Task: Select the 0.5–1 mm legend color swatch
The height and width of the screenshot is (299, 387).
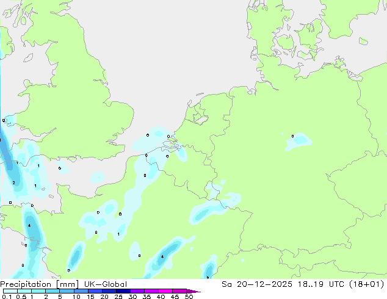Action: (x=24, y=291)
